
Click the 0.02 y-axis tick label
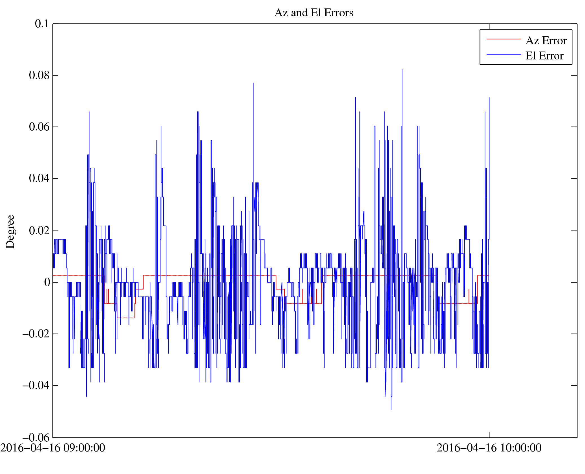[x=39, y=231]
